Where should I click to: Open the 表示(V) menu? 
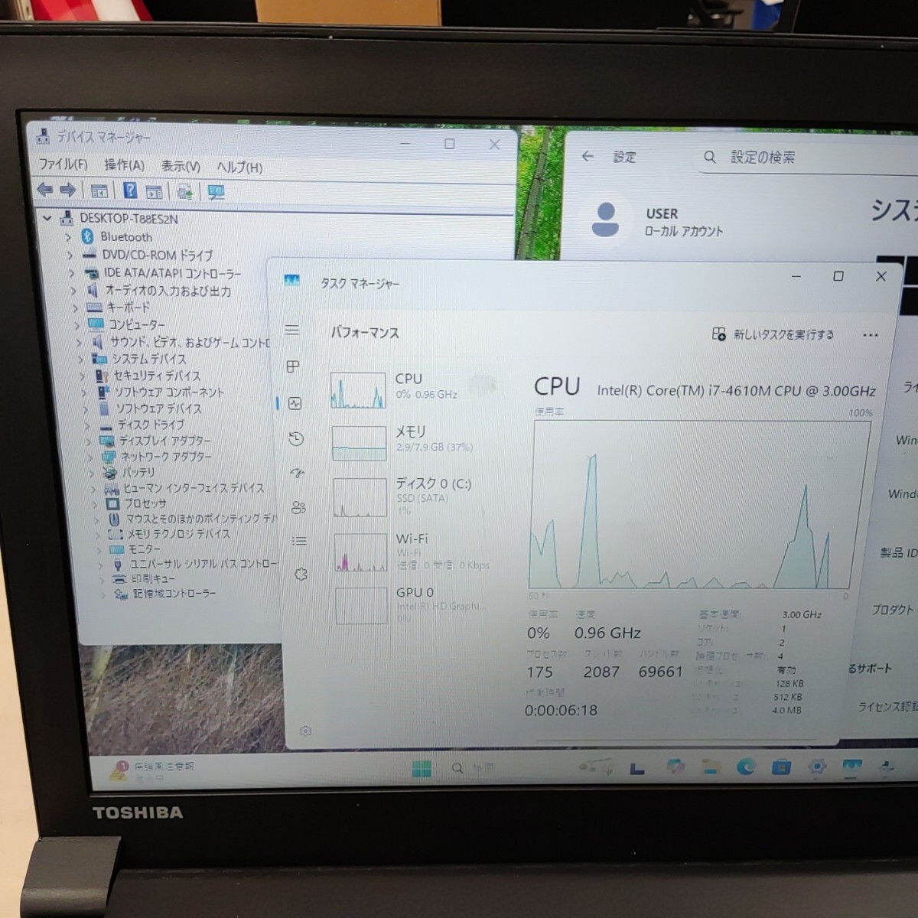(x=181, y=166)
